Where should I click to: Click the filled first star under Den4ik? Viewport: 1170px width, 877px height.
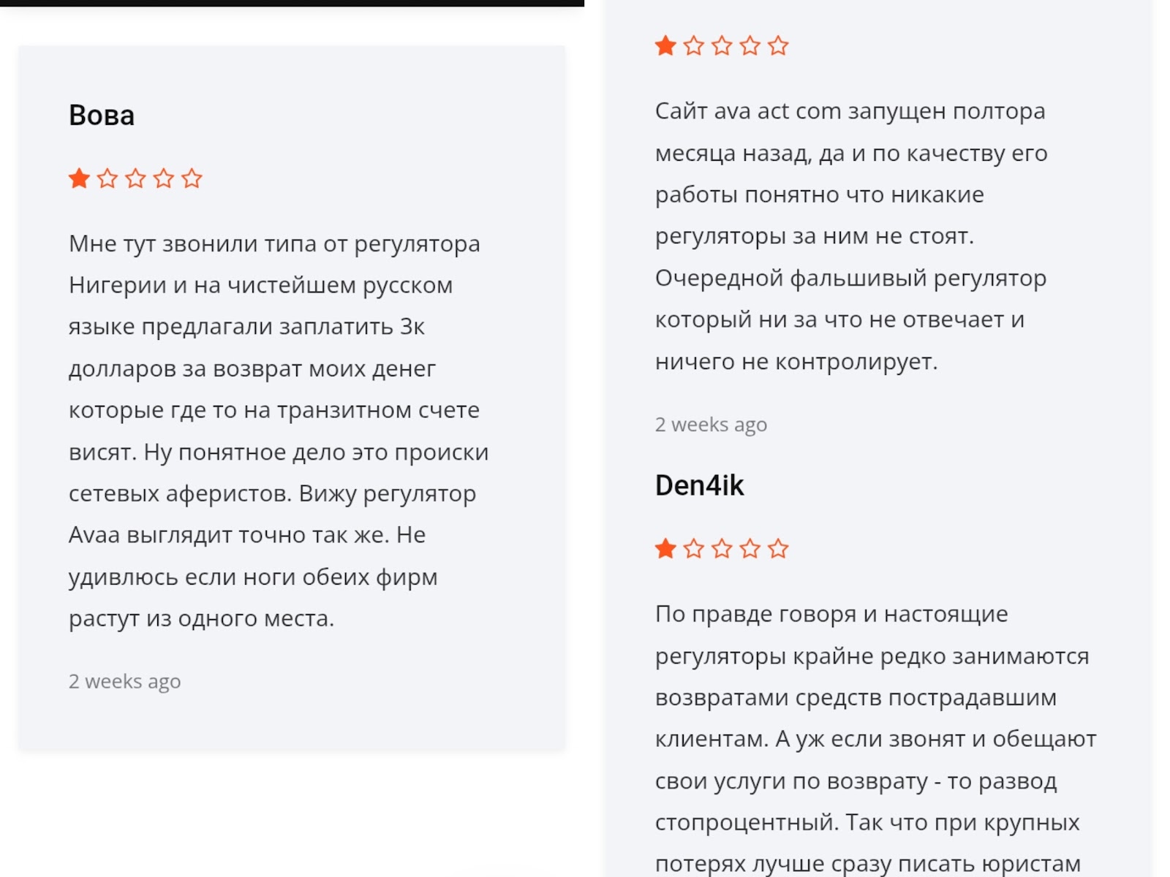coord(665,548)
